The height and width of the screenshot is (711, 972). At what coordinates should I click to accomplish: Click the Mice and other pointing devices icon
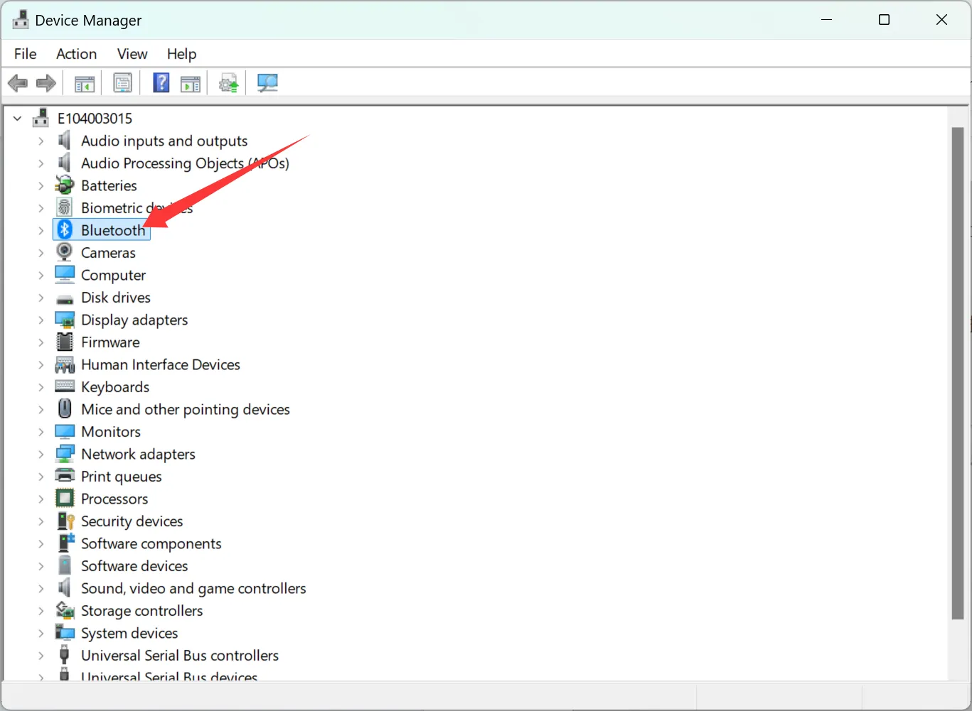[65, 408]
